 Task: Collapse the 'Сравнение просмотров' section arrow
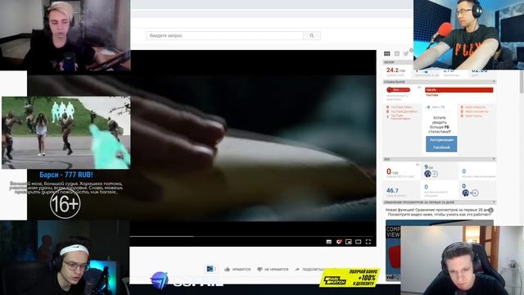click(x=494, y=202)
